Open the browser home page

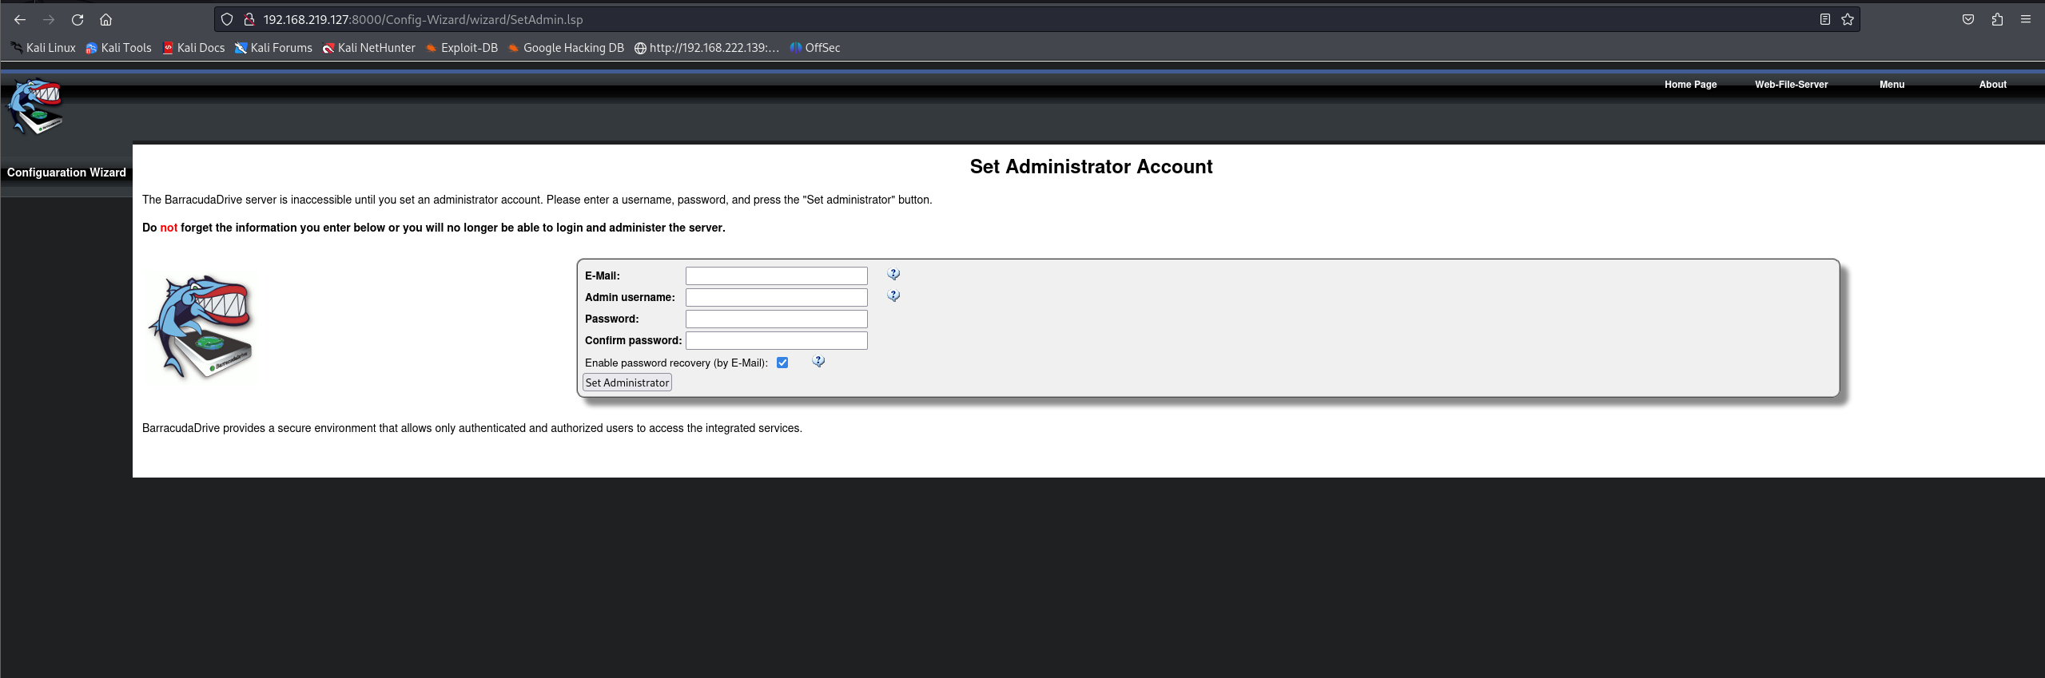pyautogui.click(x=105, y=19)
